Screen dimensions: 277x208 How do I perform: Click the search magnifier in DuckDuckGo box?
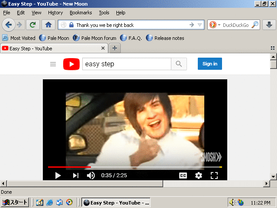click(255, 25)
